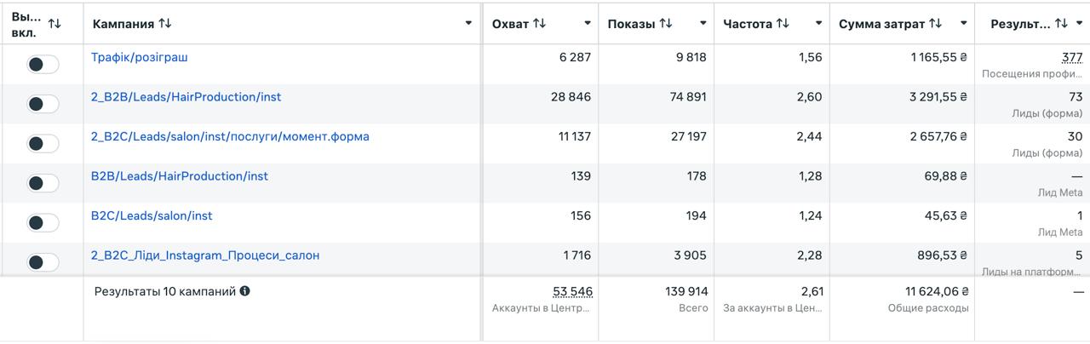Toggle the 2_B2B/Leads/HairProduction/inst campaign switch

[43, 104]
